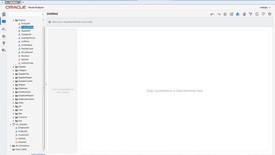This screenshot has width=275, height=155.
Task: Click the add visualization chart icon
Action: click(225, 14)
